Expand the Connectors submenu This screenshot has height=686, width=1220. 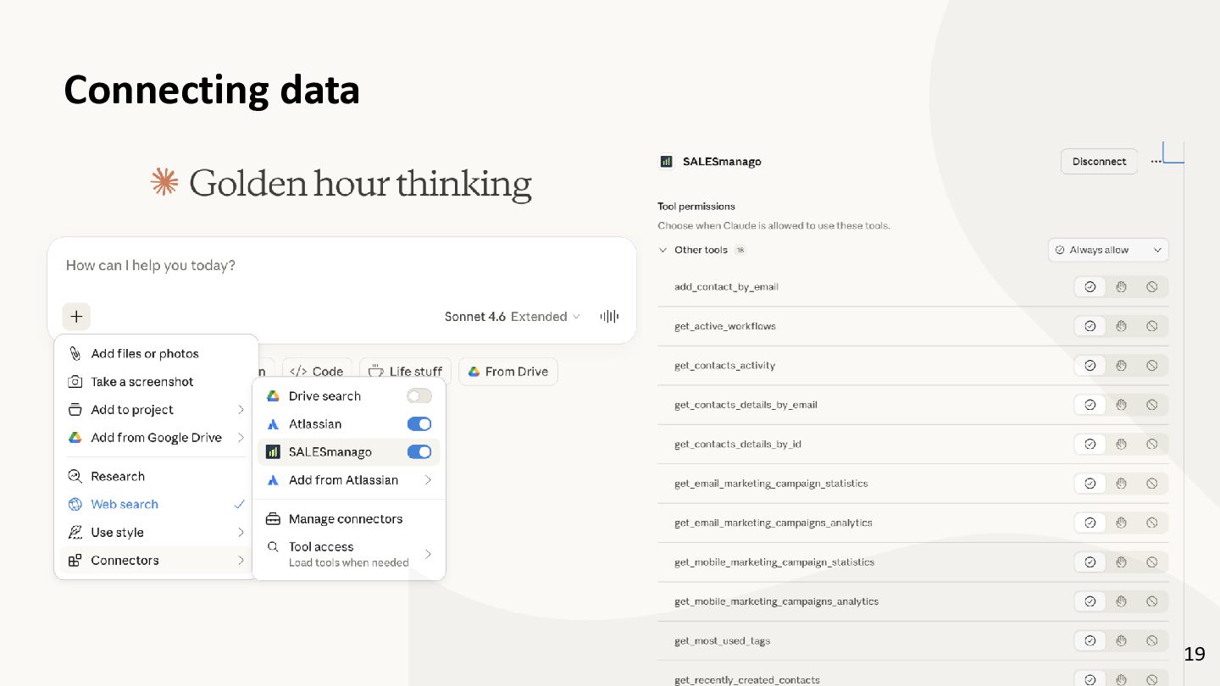coord(157,561)
